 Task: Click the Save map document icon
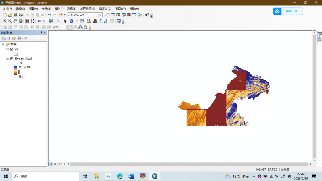(x=15, y=15)
